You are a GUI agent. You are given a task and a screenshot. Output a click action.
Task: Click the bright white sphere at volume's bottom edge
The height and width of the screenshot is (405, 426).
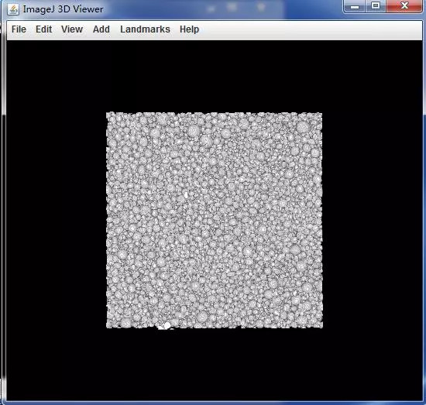pos(167,325)
